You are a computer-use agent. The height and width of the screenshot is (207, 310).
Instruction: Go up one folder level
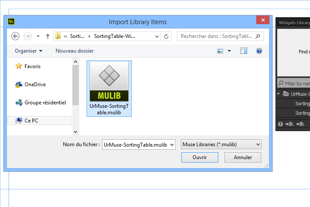click(x=48, y=36)
